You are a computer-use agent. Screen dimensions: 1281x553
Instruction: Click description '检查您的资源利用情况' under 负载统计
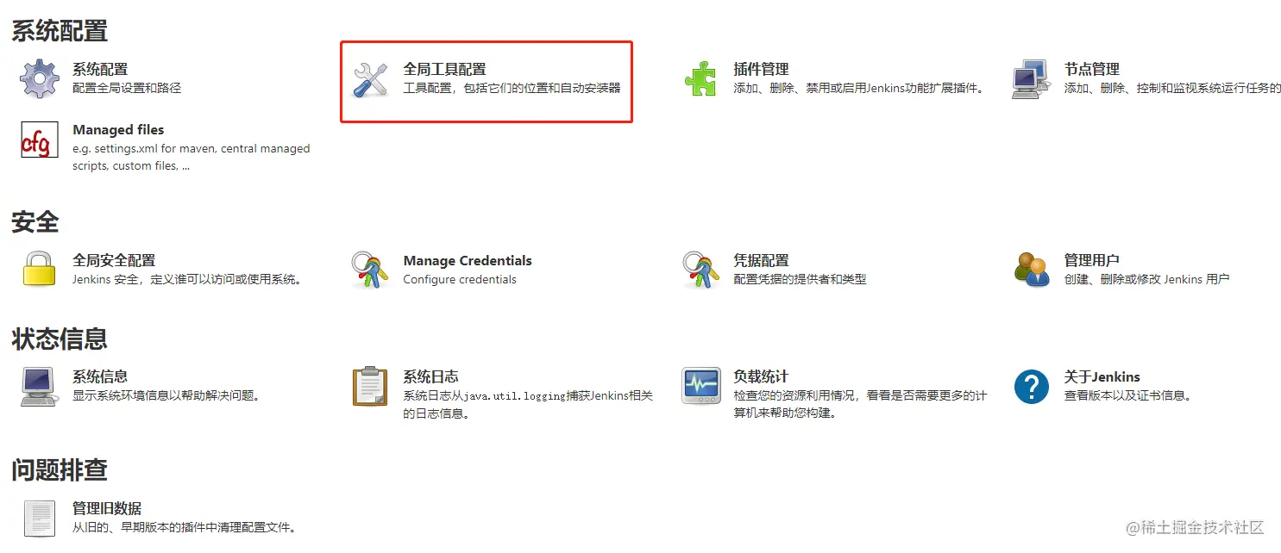click(x=860, y=404)
